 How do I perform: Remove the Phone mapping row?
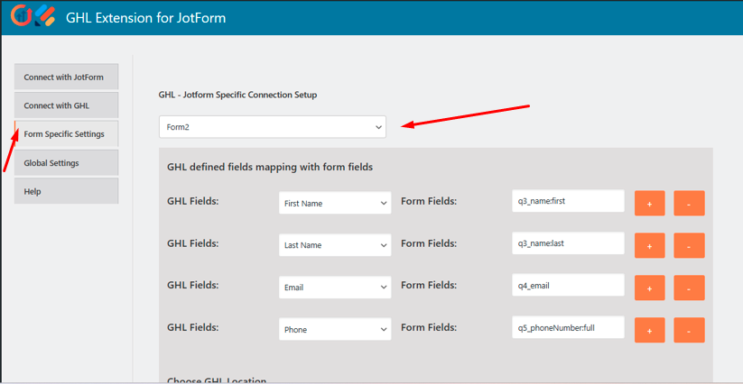(689, 330)
